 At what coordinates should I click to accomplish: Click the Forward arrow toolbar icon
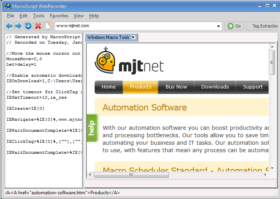tap(18, 26)
